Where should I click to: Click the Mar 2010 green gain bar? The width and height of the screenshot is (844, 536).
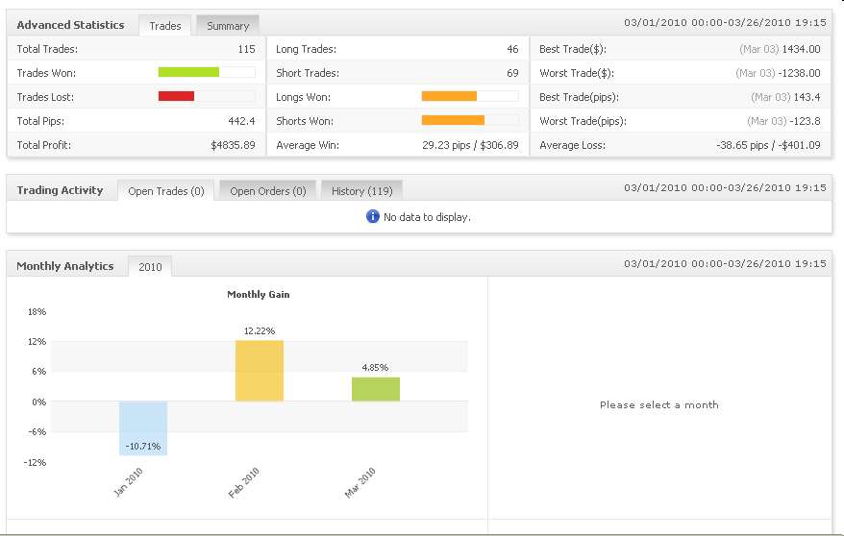(x=376, y=389)
